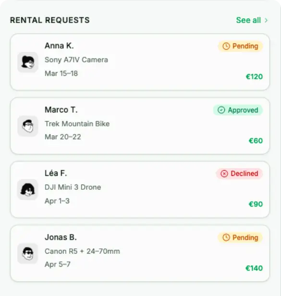Click the Mar 20–22 date on Marco's request
This screenshot has height=296, width=281.
[63, 137]
